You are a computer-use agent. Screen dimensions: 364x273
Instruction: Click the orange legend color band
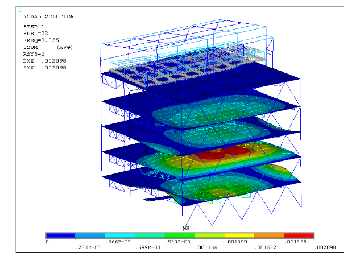[x=268, y=235]
